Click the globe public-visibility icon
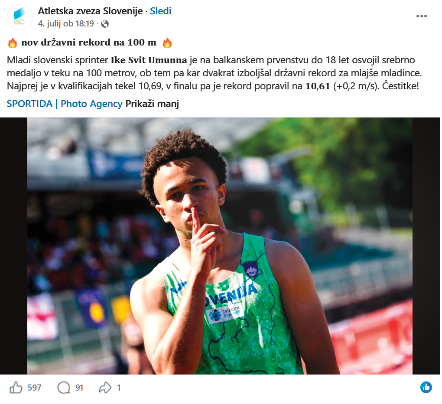Viewport: 442px width, 404px height. click(x=104, y=24)
